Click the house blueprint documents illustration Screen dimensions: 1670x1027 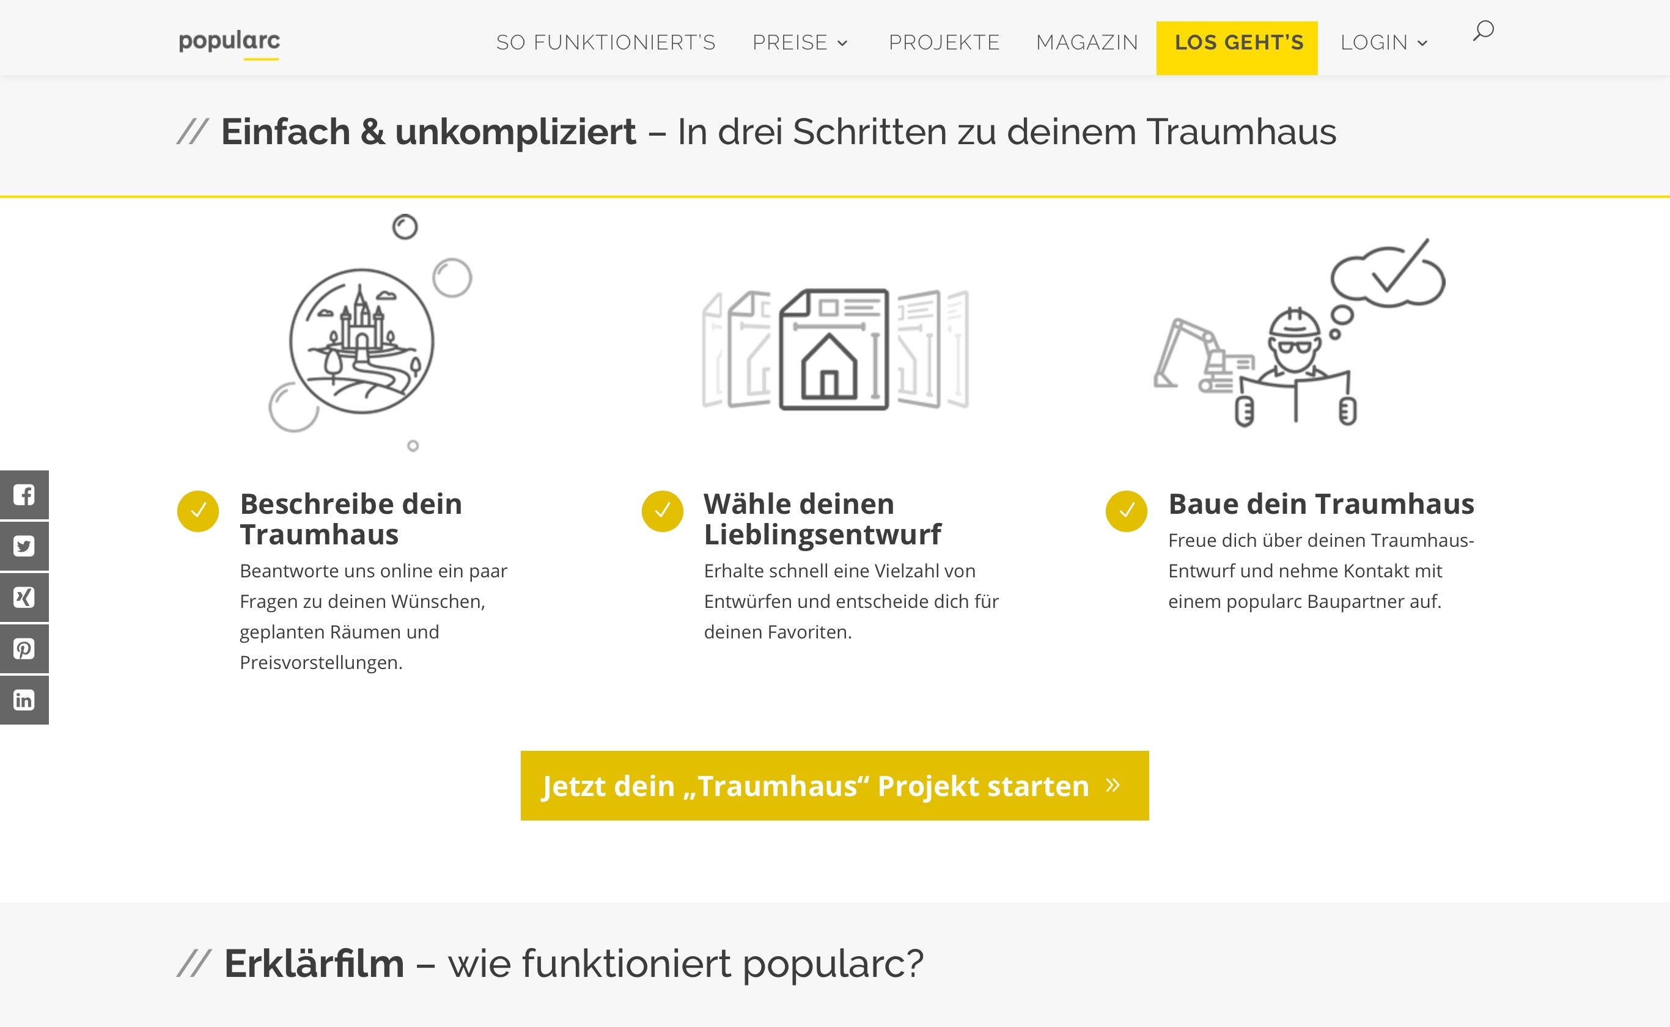click(x=835, y=349)
